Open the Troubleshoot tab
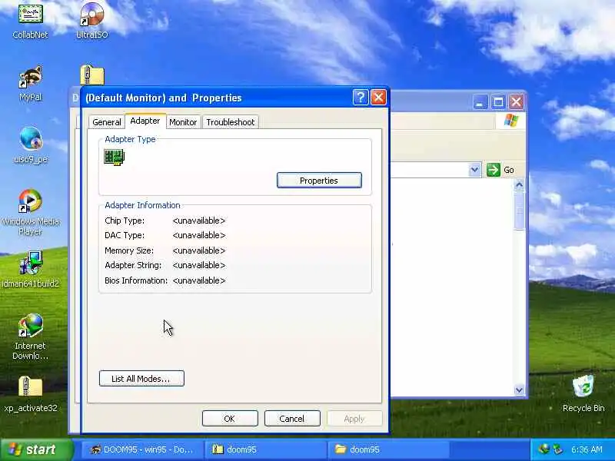The height and width of the screenshot is (461, 615). click(230, 122)
